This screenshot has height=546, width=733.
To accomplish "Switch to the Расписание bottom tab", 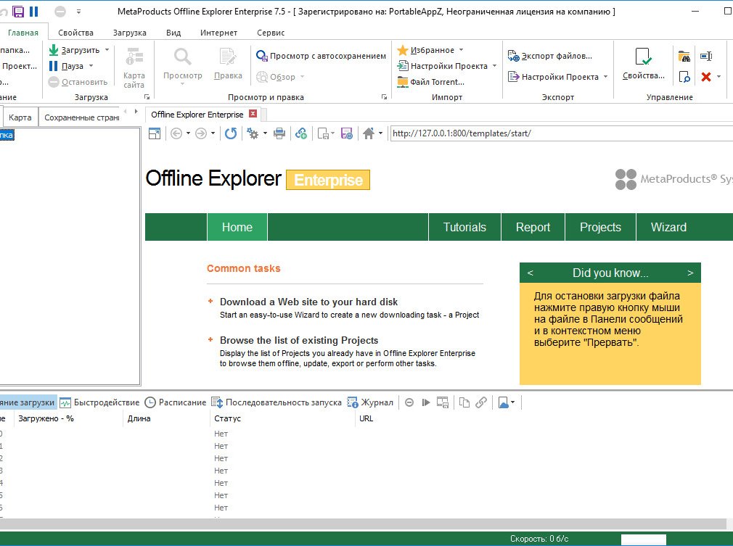I will pos(176,402).
